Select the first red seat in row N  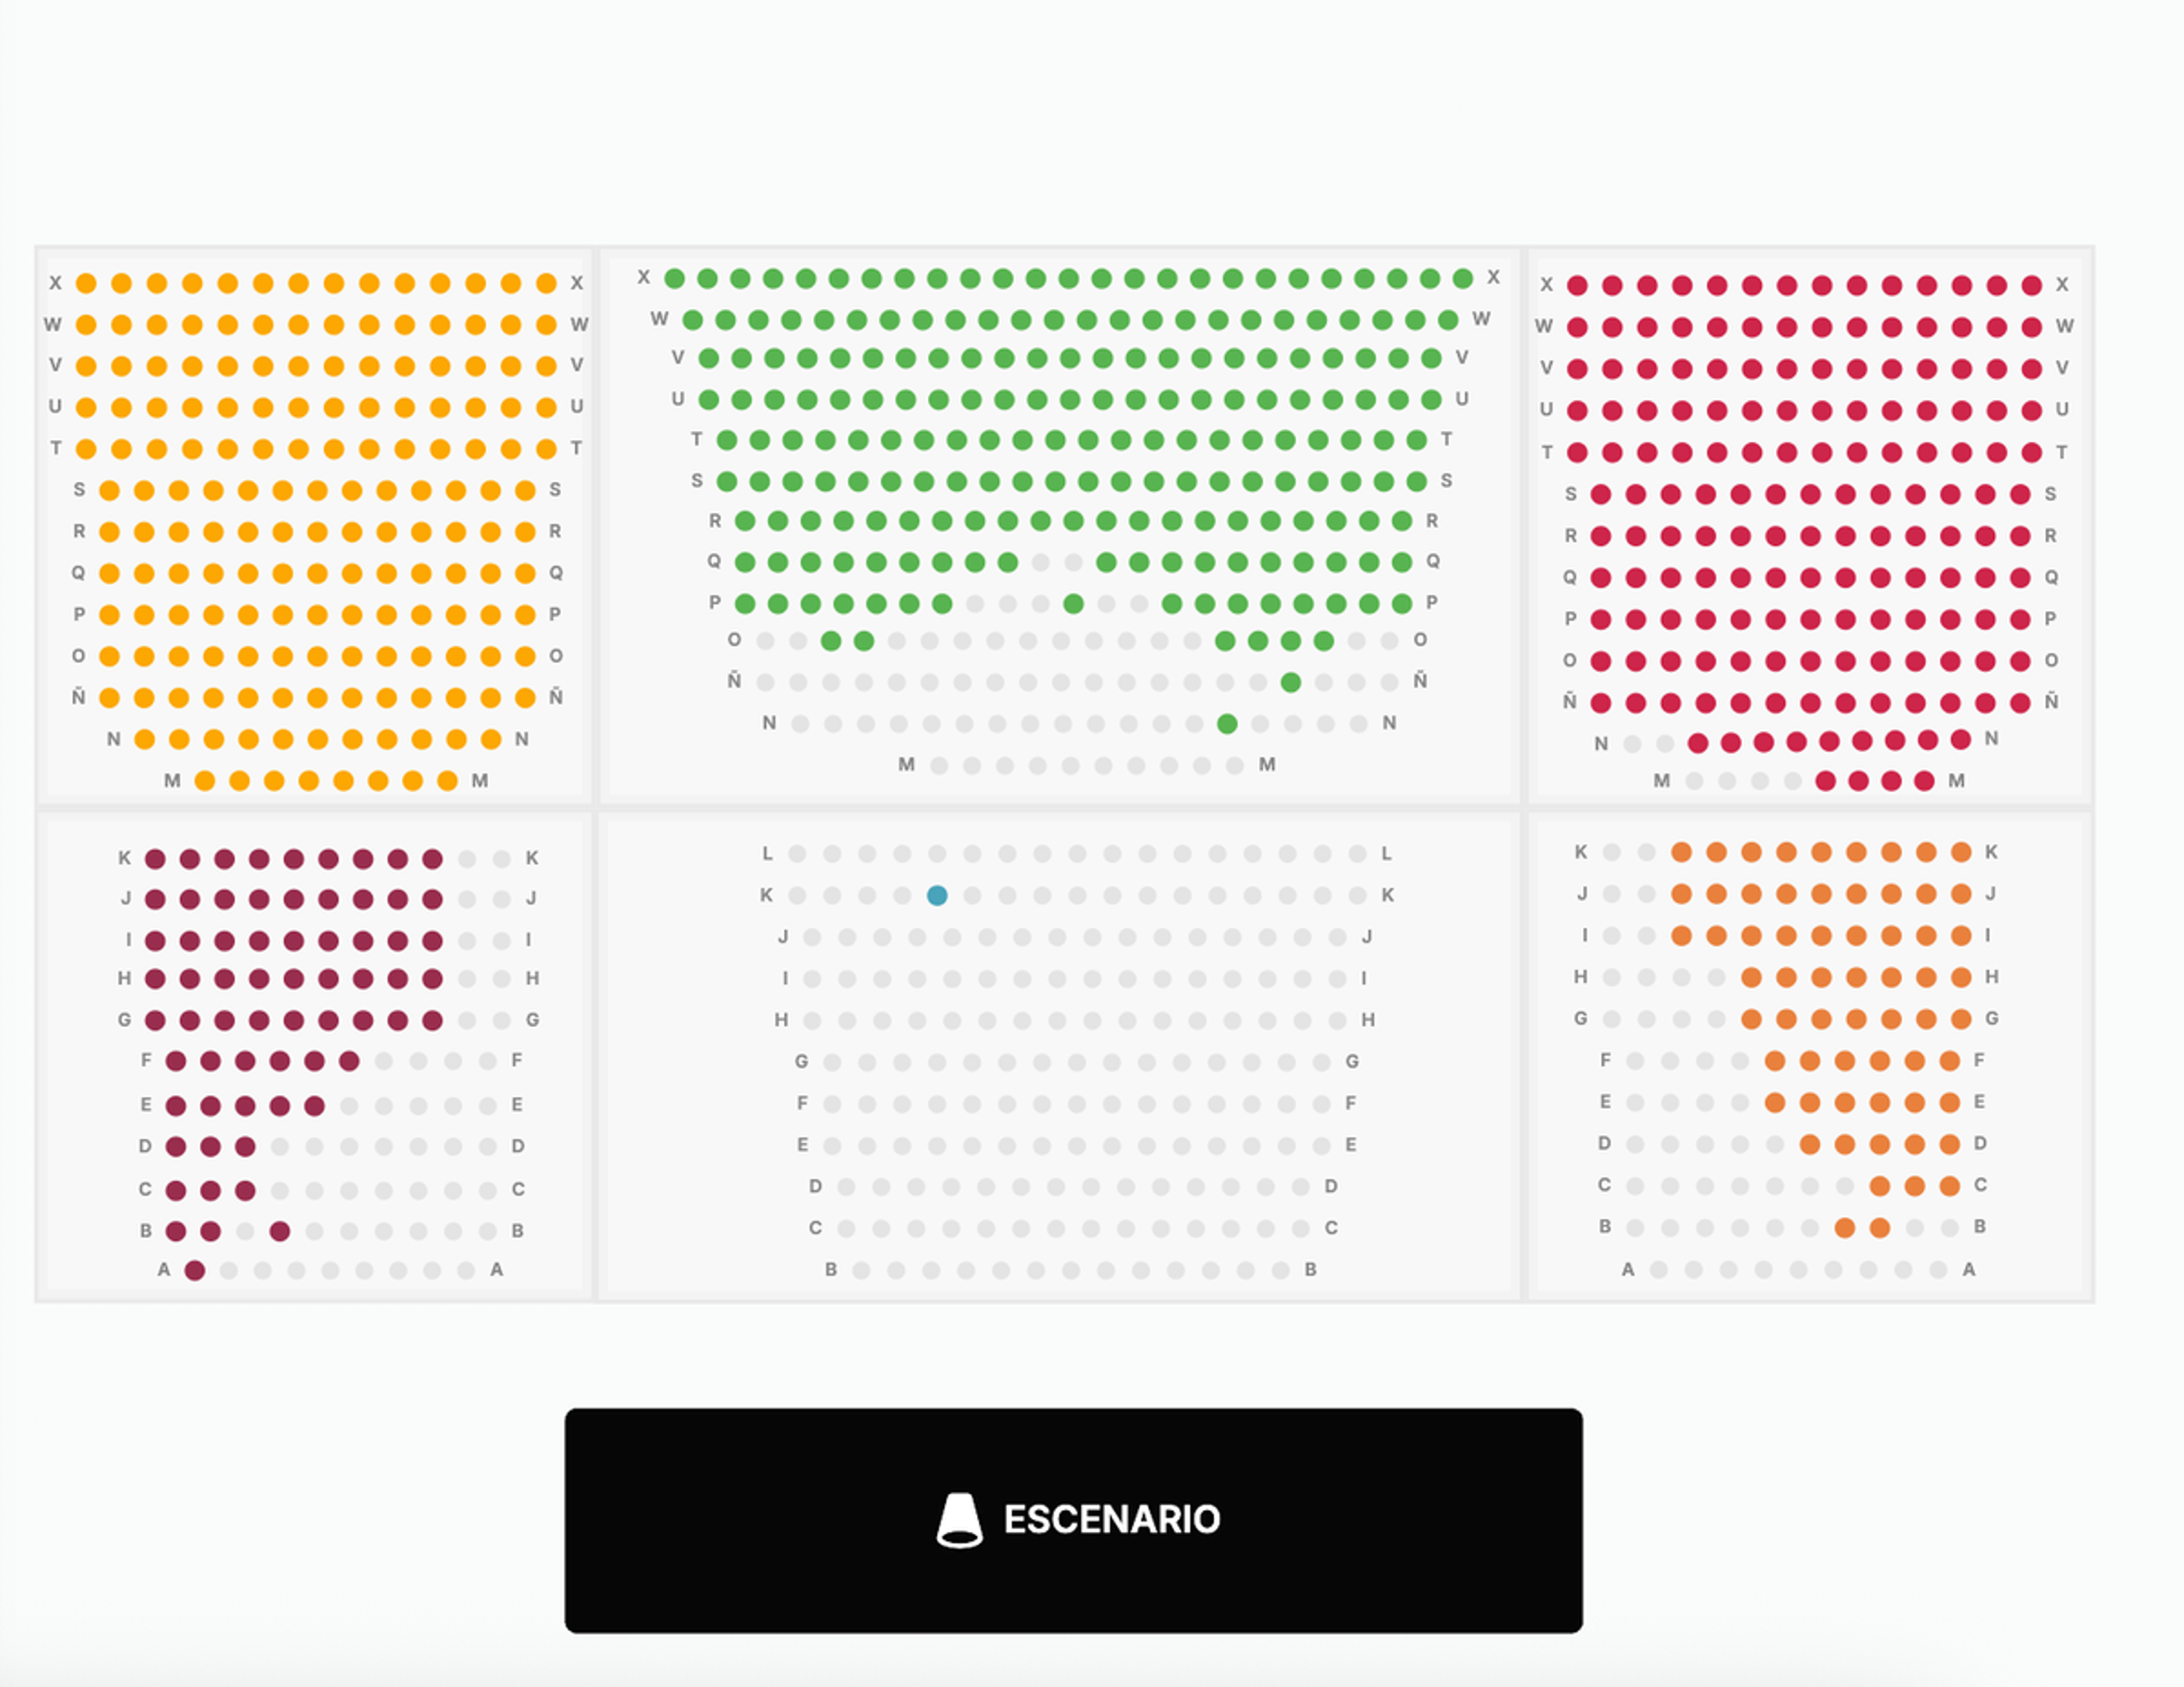click(x=1698, y=742)
